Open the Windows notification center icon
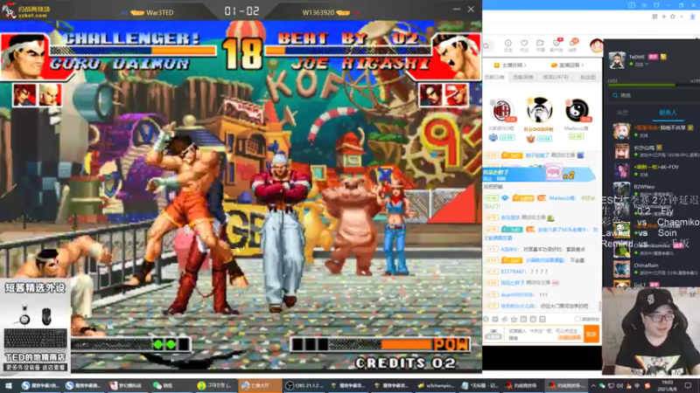Screen dimensions: 700x393 pyautogui.click(x=688, y=385)
